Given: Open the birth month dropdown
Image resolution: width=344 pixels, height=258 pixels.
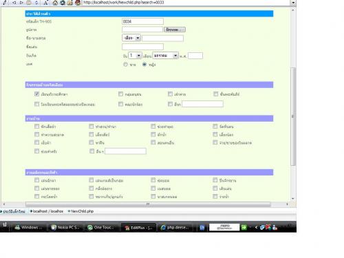Looking at the screenshot, I should click(166, 56).
